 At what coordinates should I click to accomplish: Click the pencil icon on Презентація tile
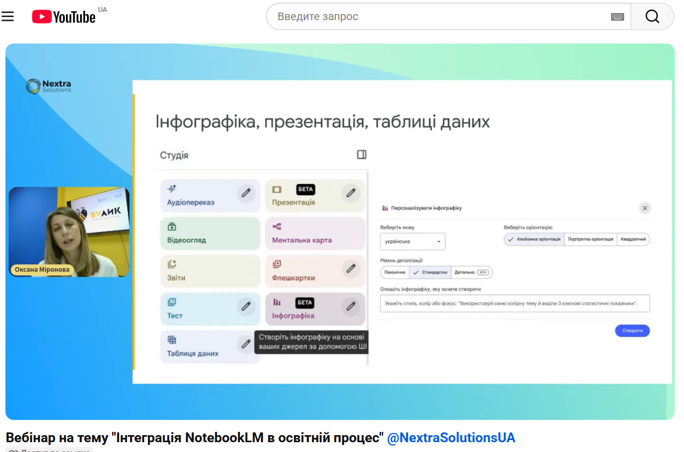pyautogui.click(x=351, y=193)
